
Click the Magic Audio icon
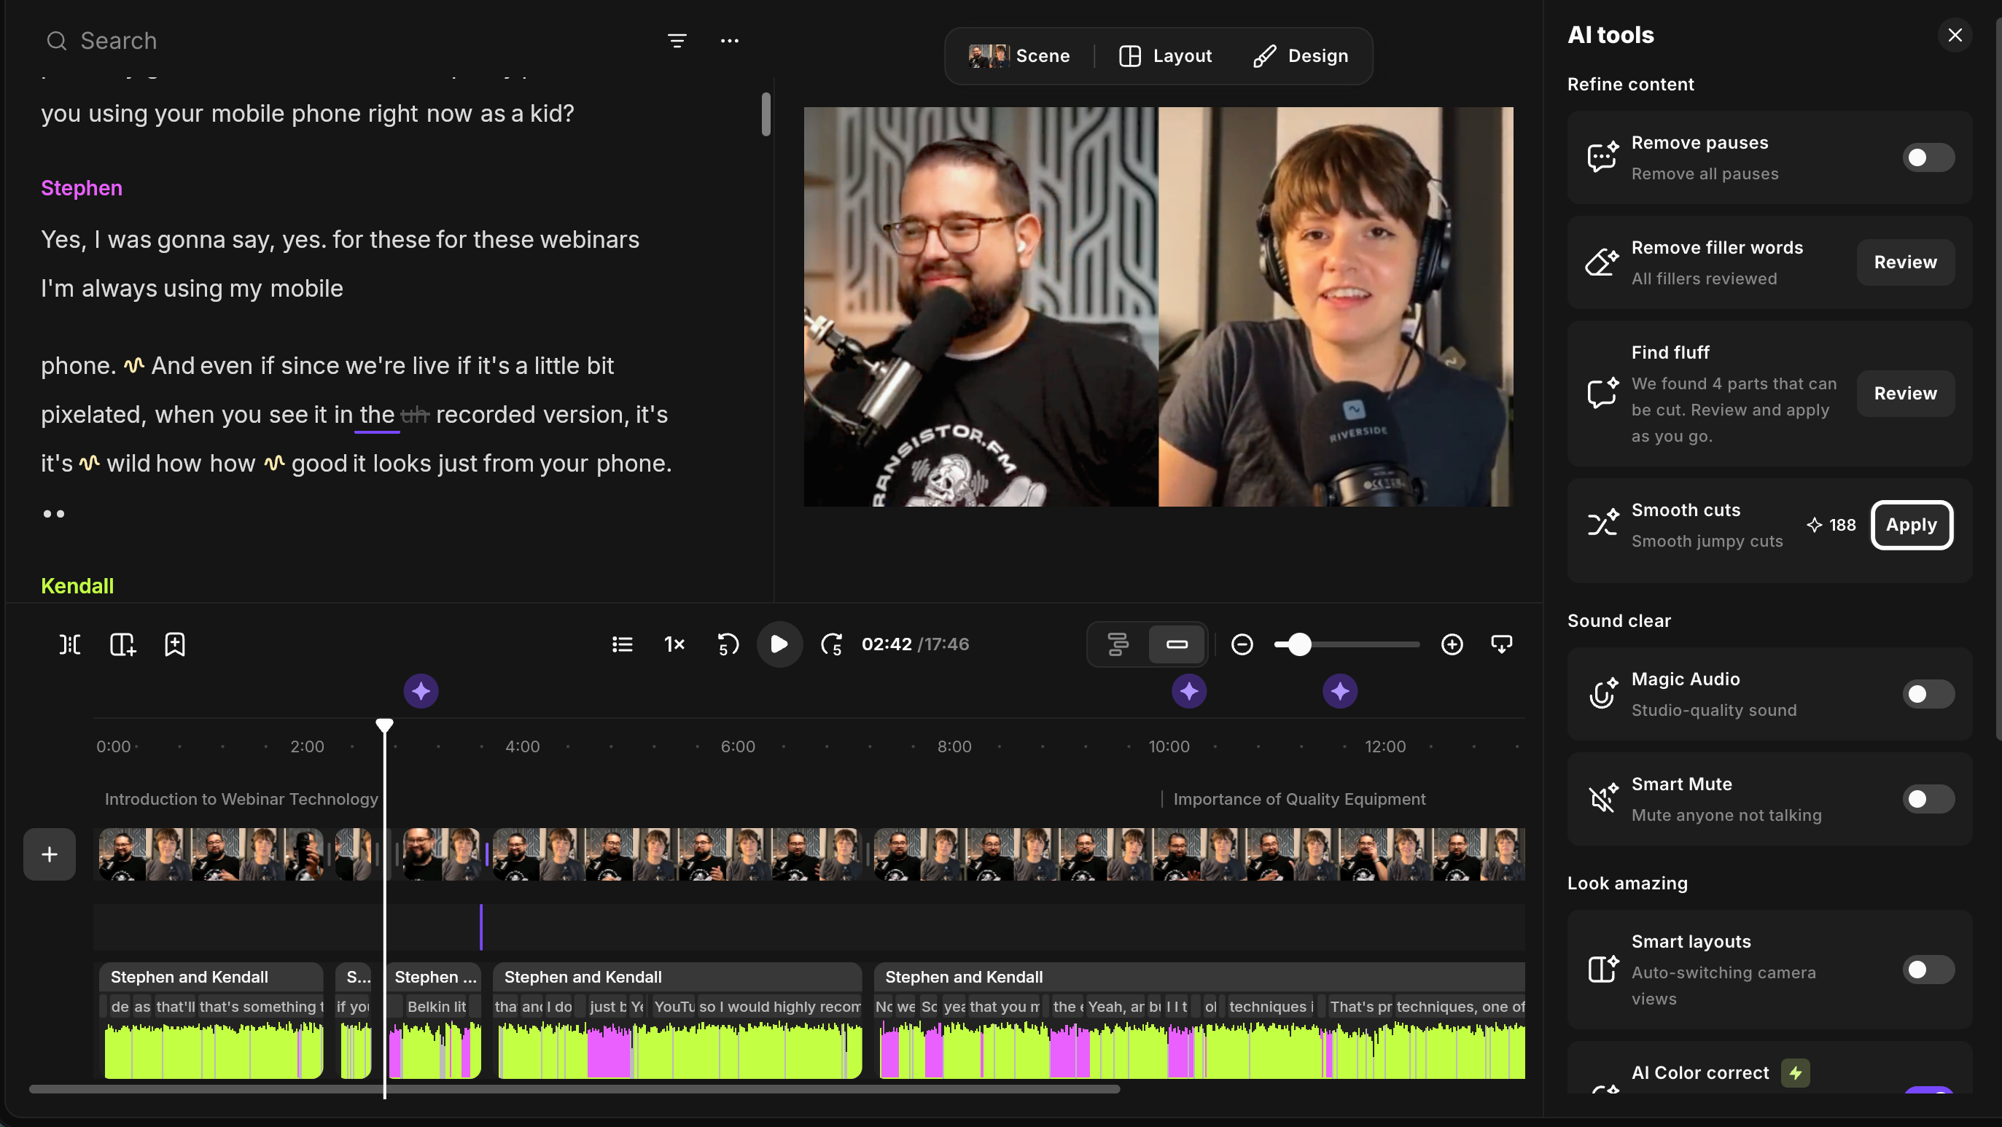(x=1602, y=694)
